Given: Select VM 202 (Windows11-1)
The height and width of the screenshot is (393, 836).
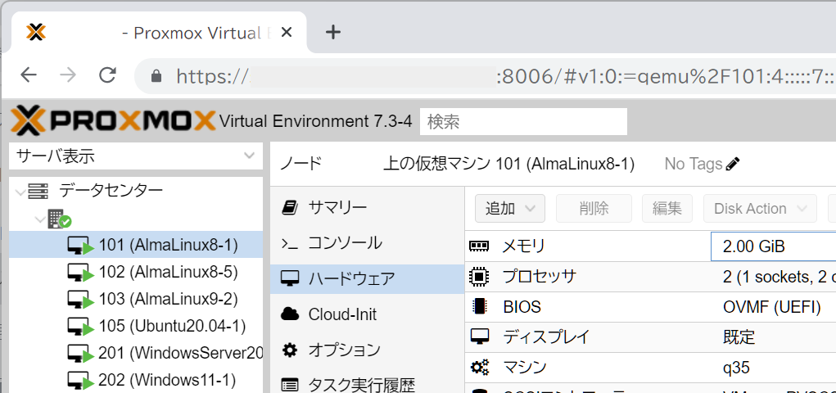Looking at the screenshot, I should (x=136, y=380).
